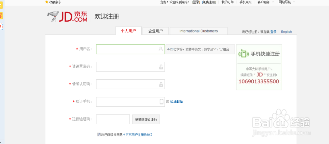Click the star icon beside 收藏京东
Image resolution: width=329 pixels, height=144 pixels.
tap(47, 2)
